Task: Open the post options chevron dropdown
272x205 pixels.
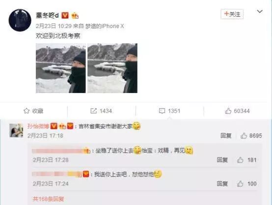Action: 260,12
